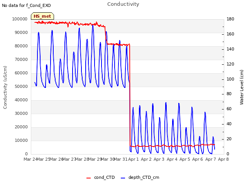Click the tallest blue depth peak near Mar 29
The image size is (247, 185).
pyautogui.click(x=93, y=25)
